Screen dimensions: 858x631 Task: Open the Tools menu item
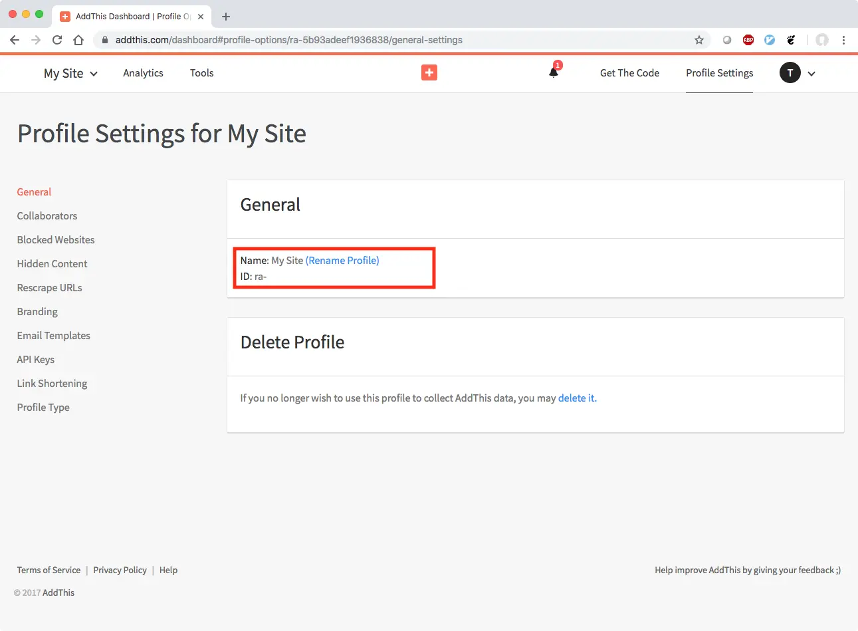click(x=201, y=73)
